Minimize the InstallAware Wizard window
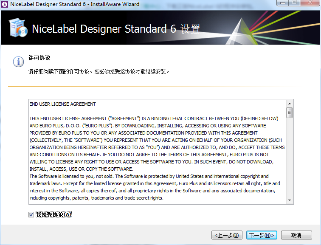Viewport: 321px width, 245px height. click(x=283, y=3)
